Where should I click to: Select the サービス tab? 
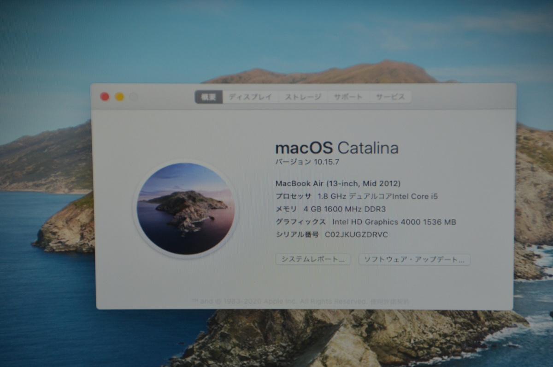click(390, 97)
